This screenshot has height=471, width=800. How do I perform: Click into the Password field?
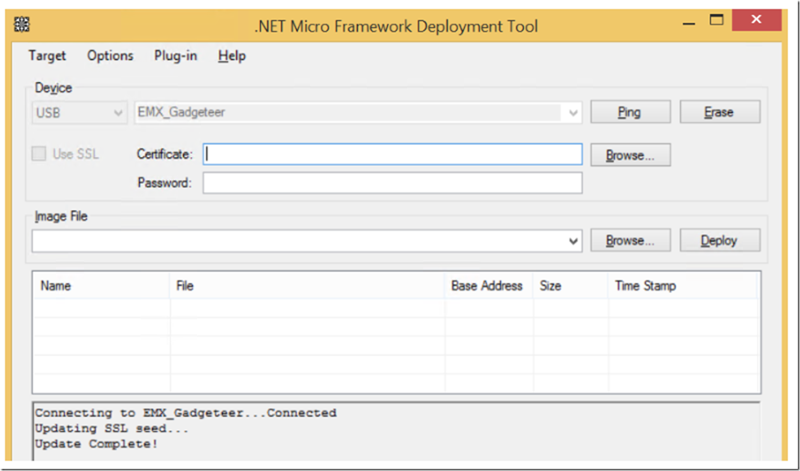coord(392,183)
